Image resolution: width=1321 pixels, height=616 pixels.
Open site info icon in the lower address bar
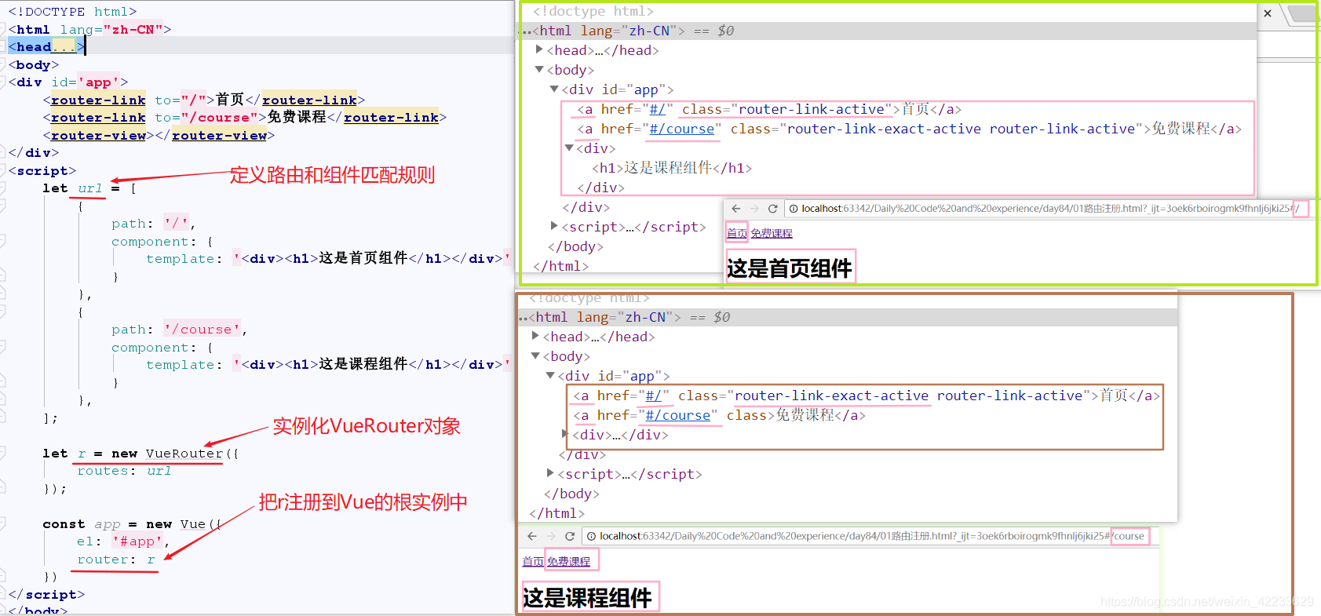pyautogui.click(x=591, y=536)
